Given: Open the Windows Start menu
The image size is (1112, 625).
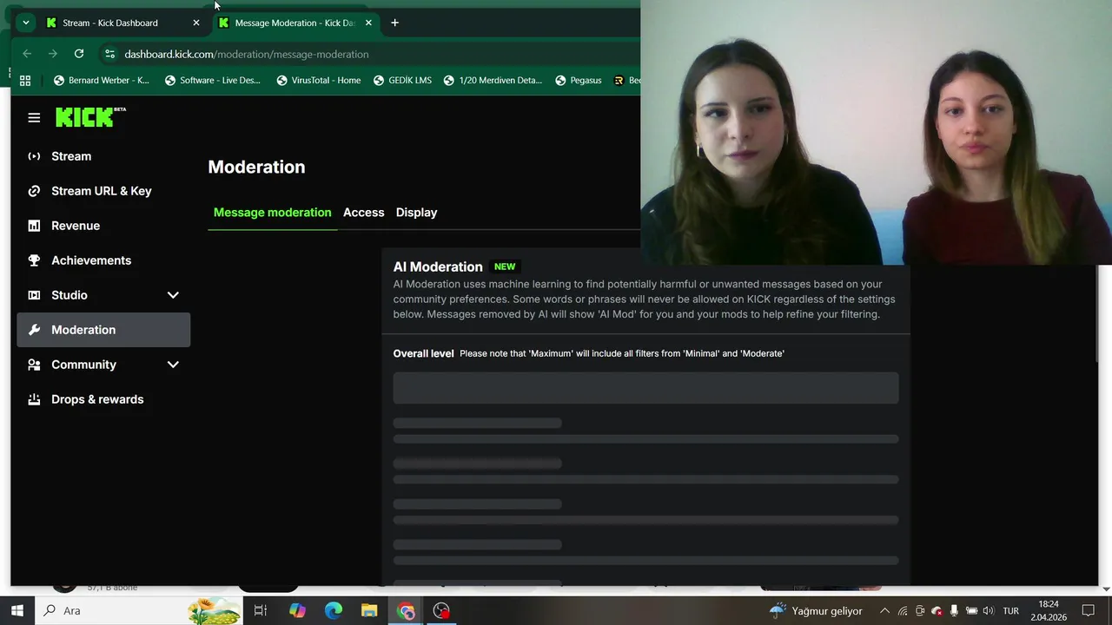Looking at the screenshot, I should pyautogui.click(x=17, y=610).
